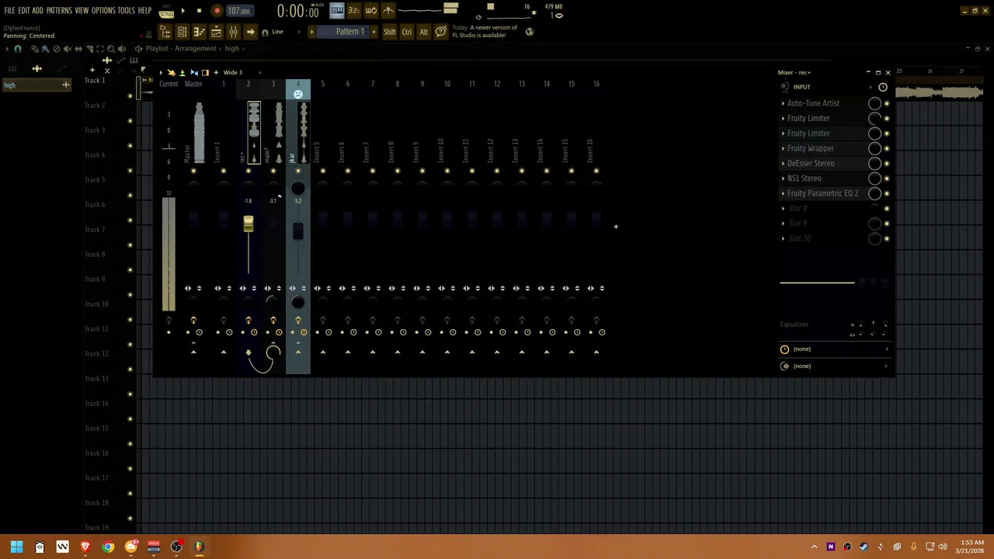Adjust the volume fader of insert 2

click(248, 224)
